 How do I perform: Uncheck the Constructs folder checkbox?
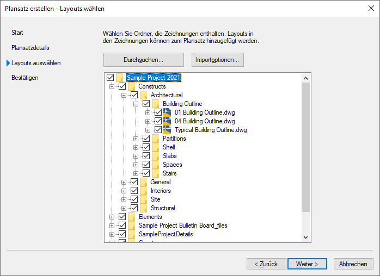click(122, 86)
